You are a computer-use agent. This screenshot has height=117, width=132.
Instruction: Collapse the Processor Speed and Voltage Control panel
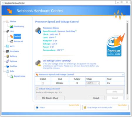point(123,75)
